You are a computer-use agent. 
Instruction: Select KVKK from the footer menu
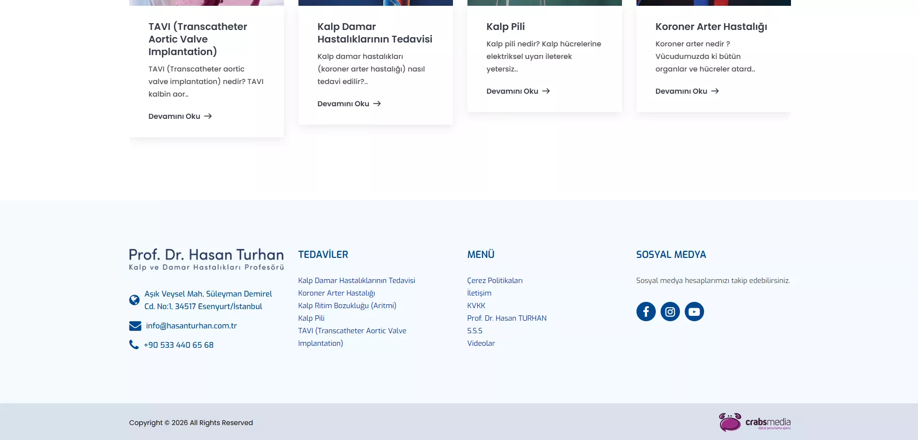476,306
